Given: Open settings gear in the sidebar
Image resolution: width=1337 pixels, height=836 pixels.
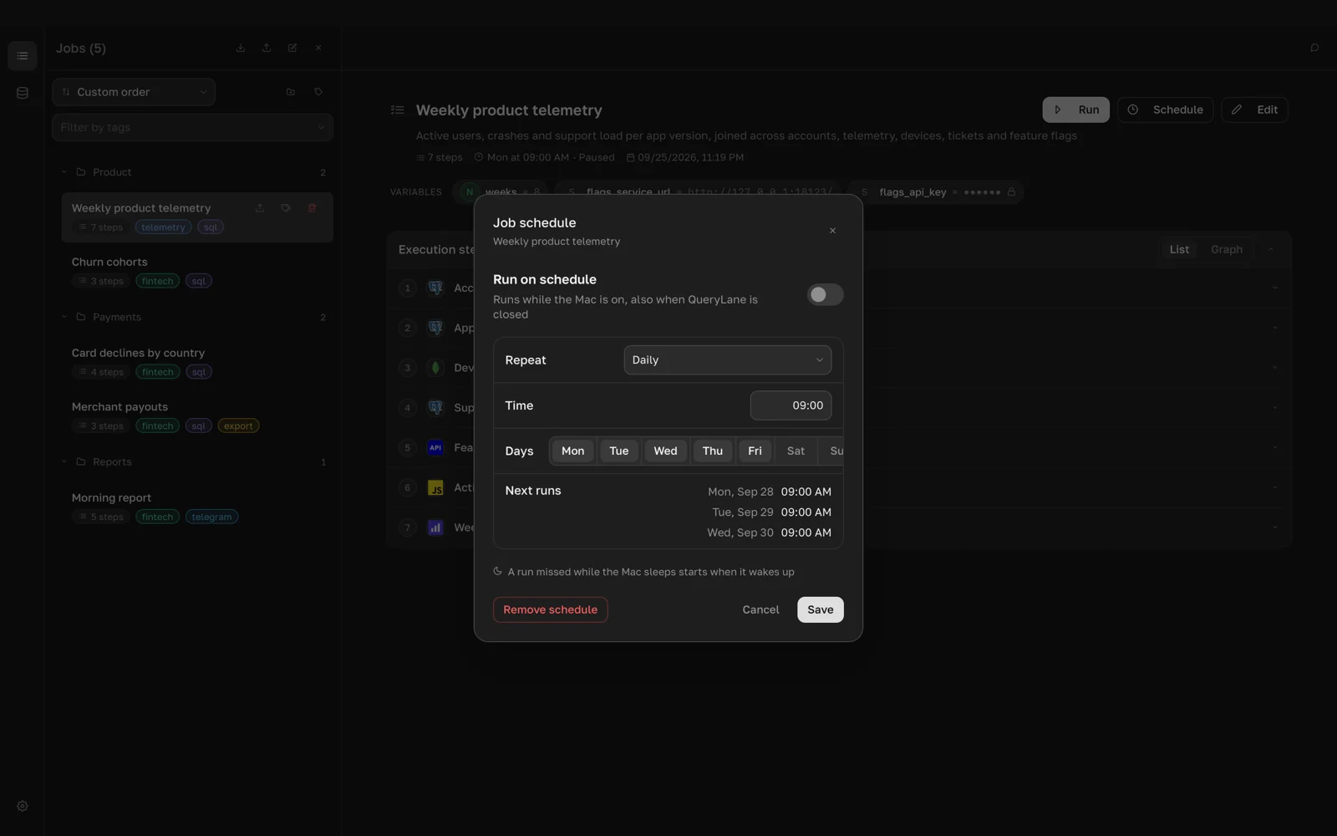Looking at the screenshot, I should pyautogui.click(x=23, y=807).
